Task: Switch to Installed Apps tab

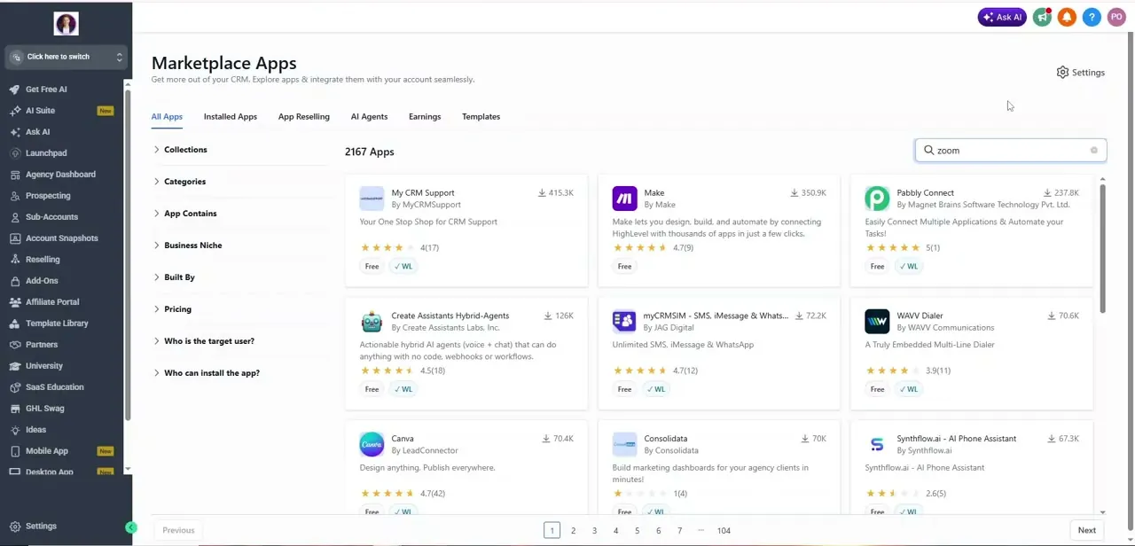Action: 231,117
